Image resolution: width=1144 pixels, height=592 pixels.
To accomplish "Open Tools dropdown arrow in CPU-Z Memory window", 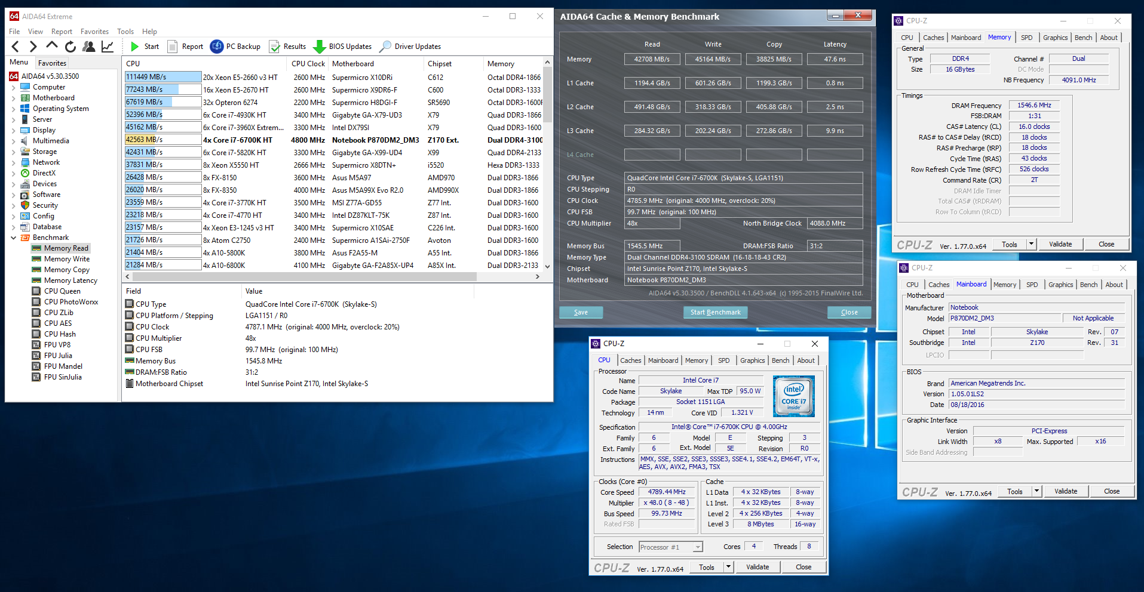I will pos(1030,244).
